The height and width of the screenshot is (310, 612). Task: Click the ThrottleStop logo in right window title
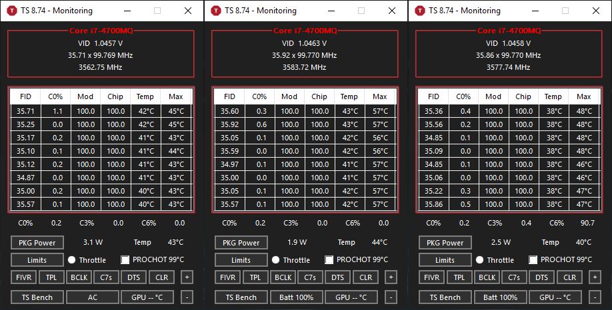pyautogui.click(x=420, y=11)
